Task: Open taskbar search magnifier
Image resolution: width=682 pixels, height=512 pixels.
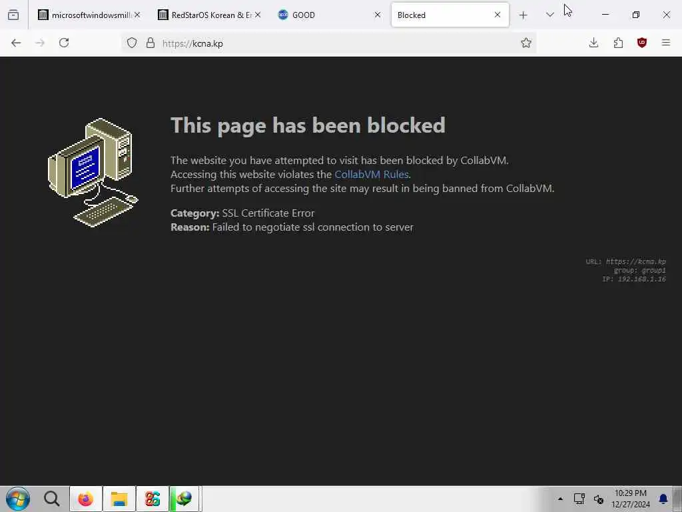Action: (52, 499)
